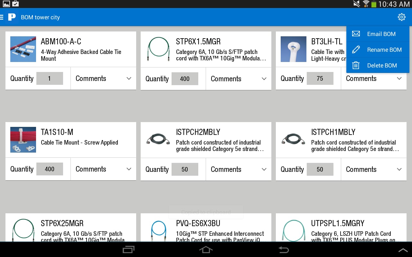Edit quantity 400 for STP6X1.5MGR
This screenshot has width=412, height=257.
[x=185, y=79]
